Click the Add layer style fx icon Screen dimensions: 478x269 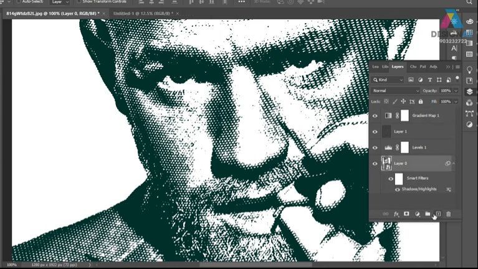(x=396, y=214)
